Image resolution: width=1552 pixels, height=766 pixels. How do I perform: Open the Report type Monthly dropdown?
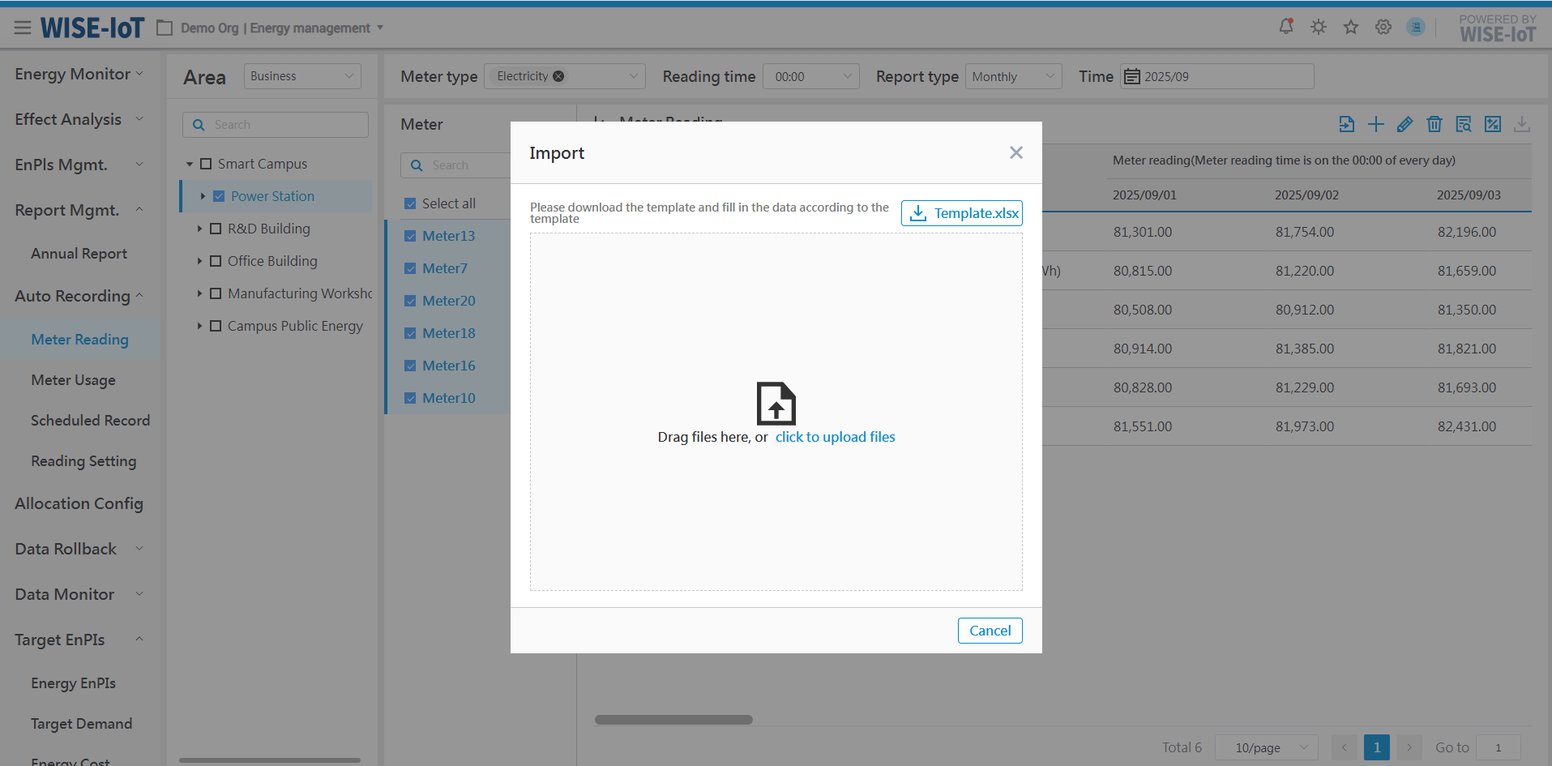click(x=1013, y=76)
